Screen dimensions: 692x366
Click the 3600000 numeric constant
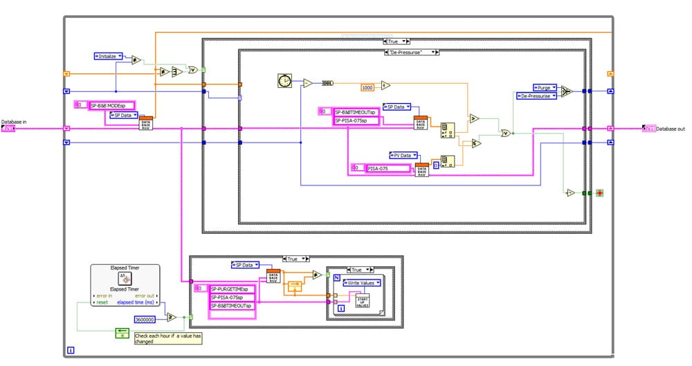(147, 319)
